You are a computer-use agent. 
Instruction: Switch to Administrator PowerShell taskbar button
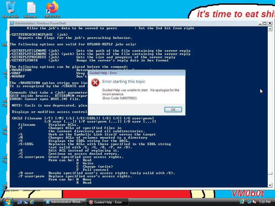64,202
